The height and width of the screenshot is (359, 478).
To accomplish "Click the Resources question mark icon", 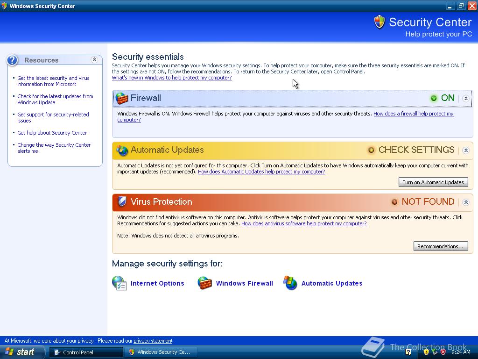I will tap(12, 60).
